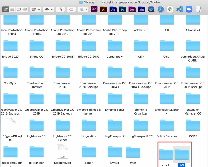
Task: Launch After Effects from the toolbar
Action: pyautogui.click(x=113, y=9)
